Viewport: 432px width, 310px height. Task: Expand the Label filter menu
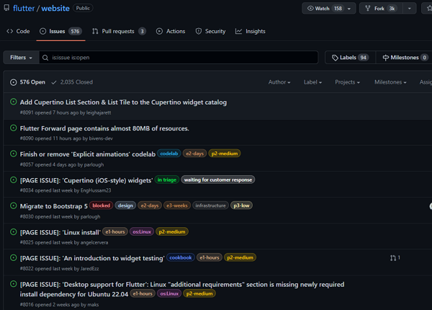(x=312, y=82)
